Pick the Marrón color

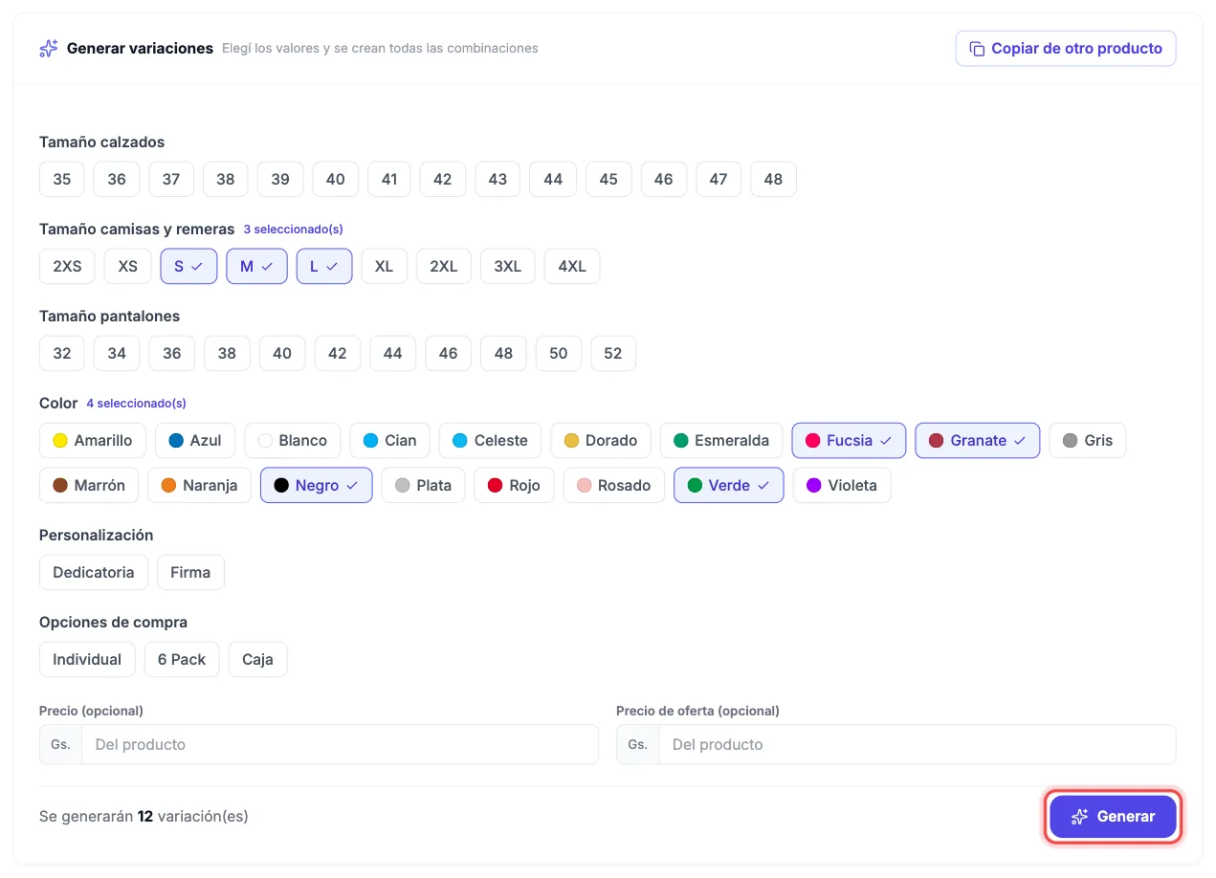click(x=89, y=486)
